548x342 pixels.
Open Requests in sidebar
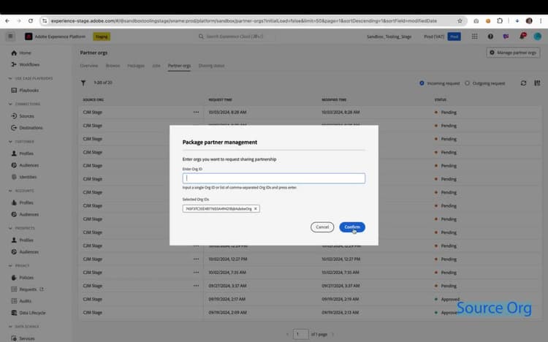27,289
